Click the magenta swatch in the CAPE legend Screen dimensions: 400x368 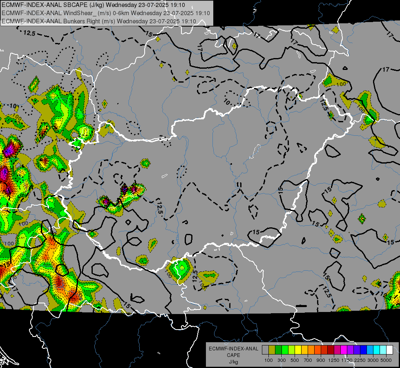tap(344, 350)
